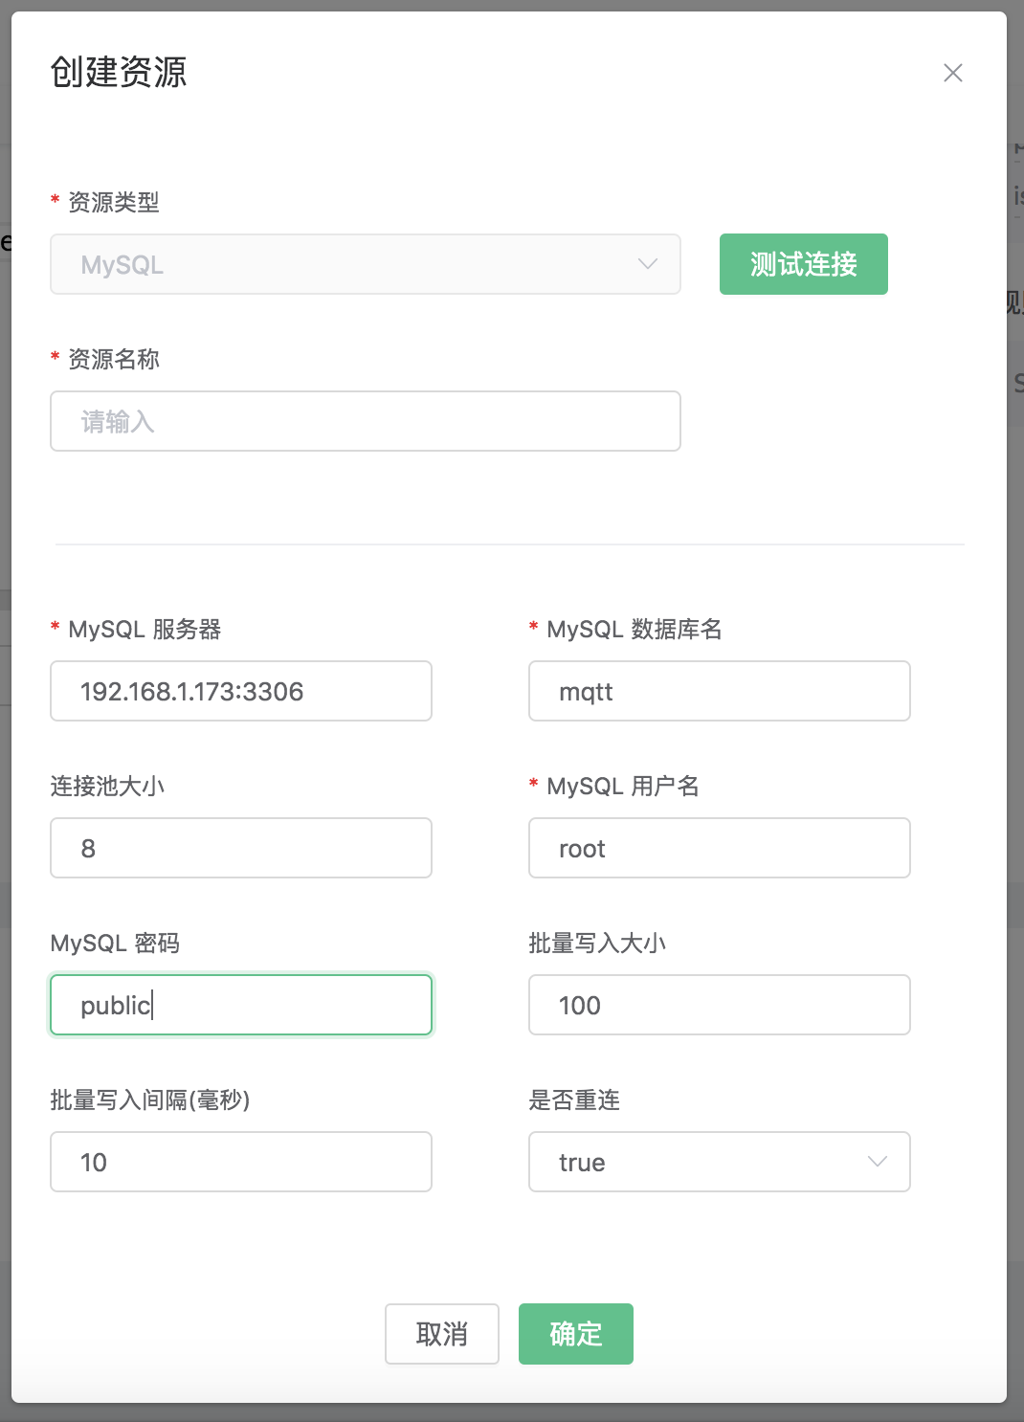Select the MySQL 数据库名 field containing mqtt
The image size is (1024, 1422).
(719, 691)
